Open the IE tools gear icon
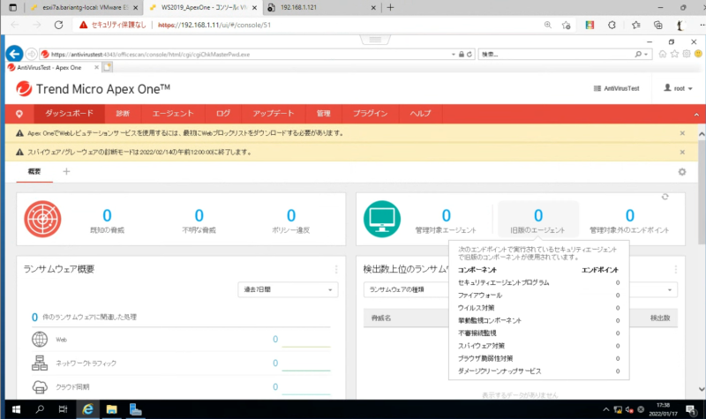 tap(687, 54)
